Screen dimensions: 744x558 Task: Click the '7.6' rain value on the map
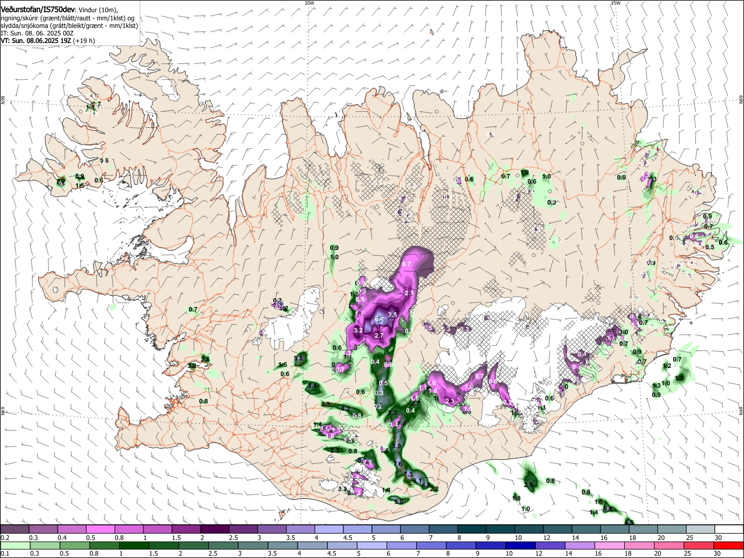(x=398, y=464)
